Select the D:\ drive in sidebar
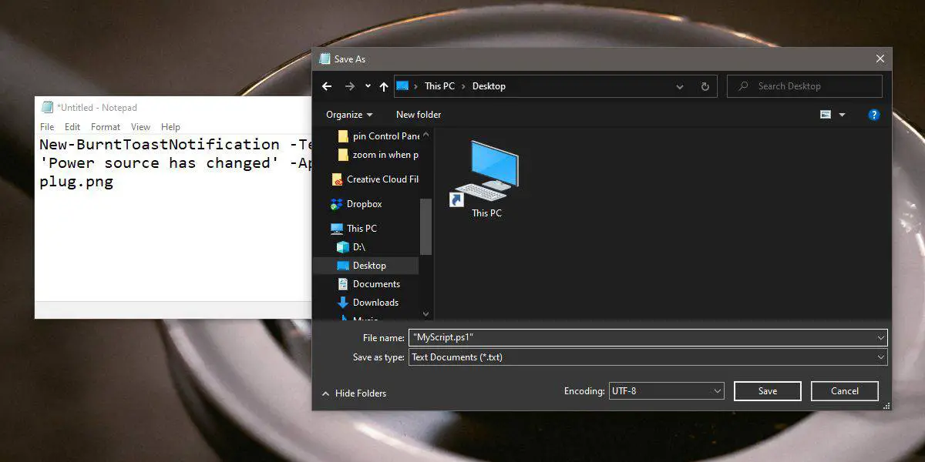This screenshot has width=925, height=462. [x=352, y=247]
